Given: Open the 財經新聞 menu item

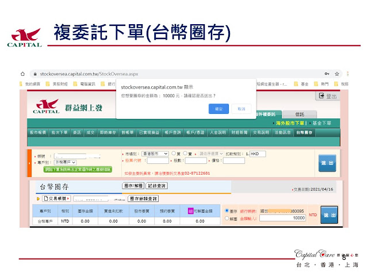Looking at the screenshot, I should point(239,133).
